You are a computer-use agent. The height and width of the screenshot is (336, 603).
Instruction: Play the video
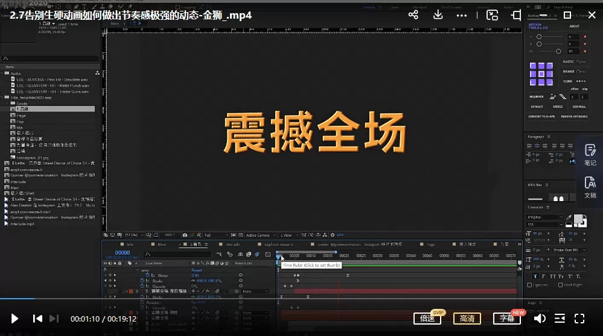[15, 319]
